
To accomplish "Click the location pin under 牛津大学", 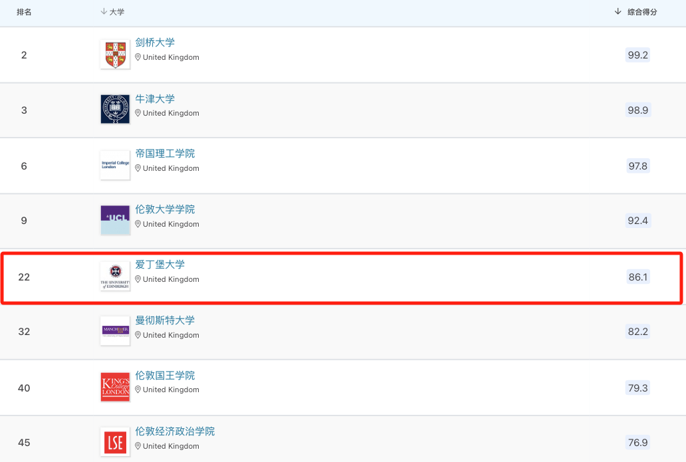I will [138, 113].
